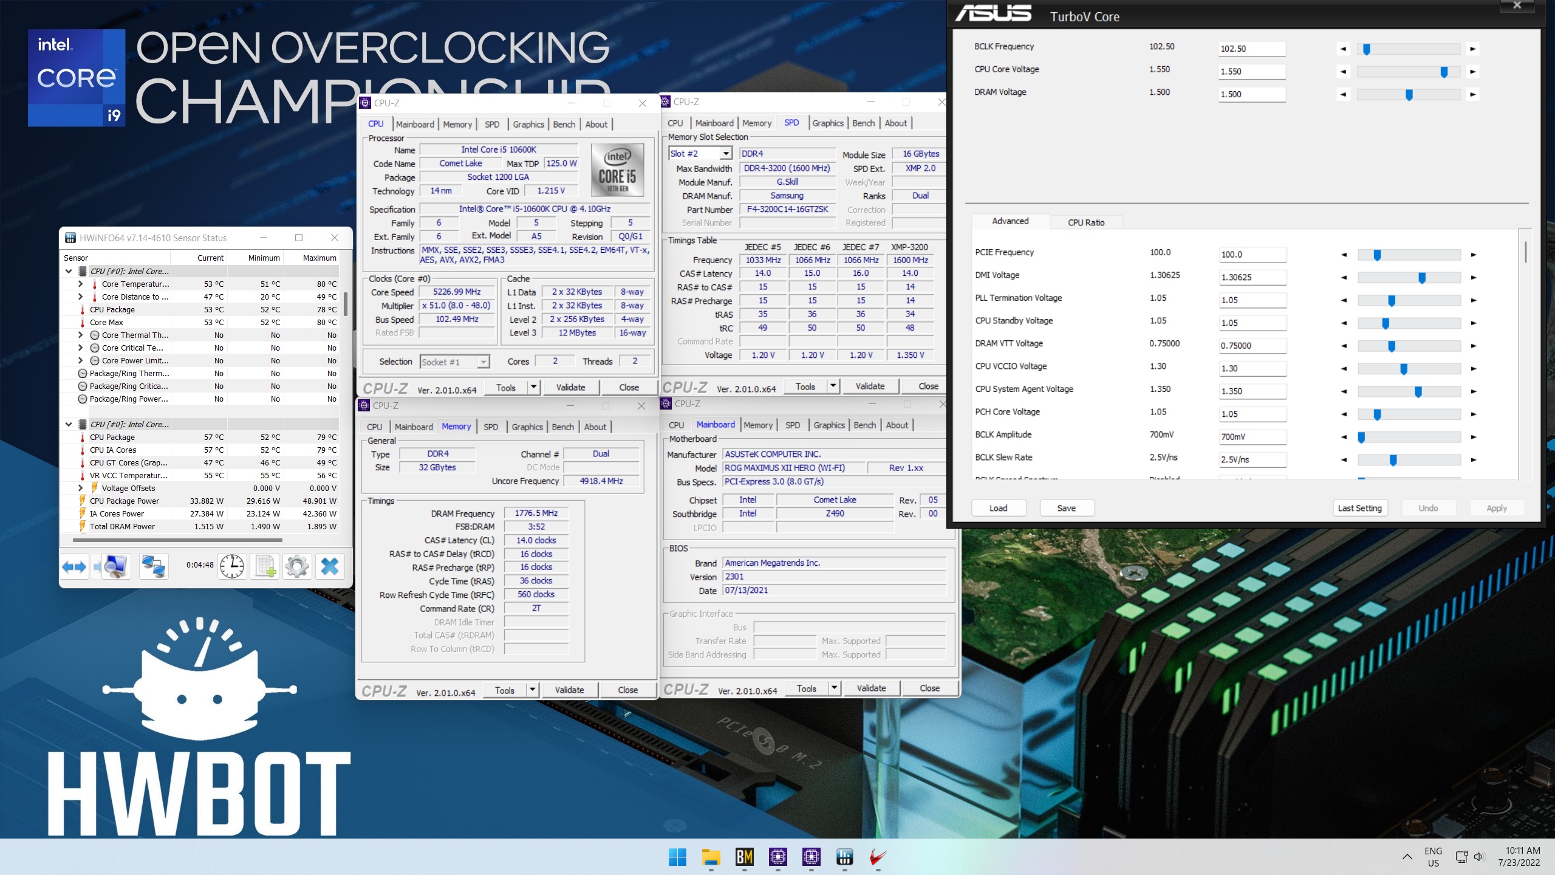Click HWiNFO expand/collapse arrows toolbar icon

click(74, 566)
